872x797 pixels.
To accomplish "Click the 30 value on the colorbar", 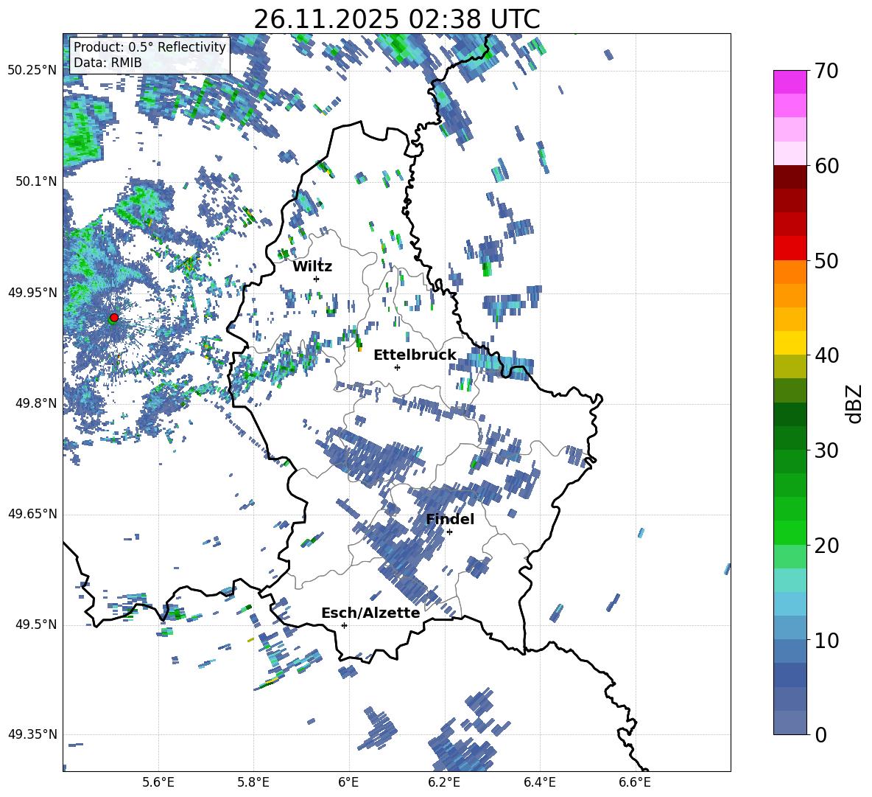I will tap(826, 450).
